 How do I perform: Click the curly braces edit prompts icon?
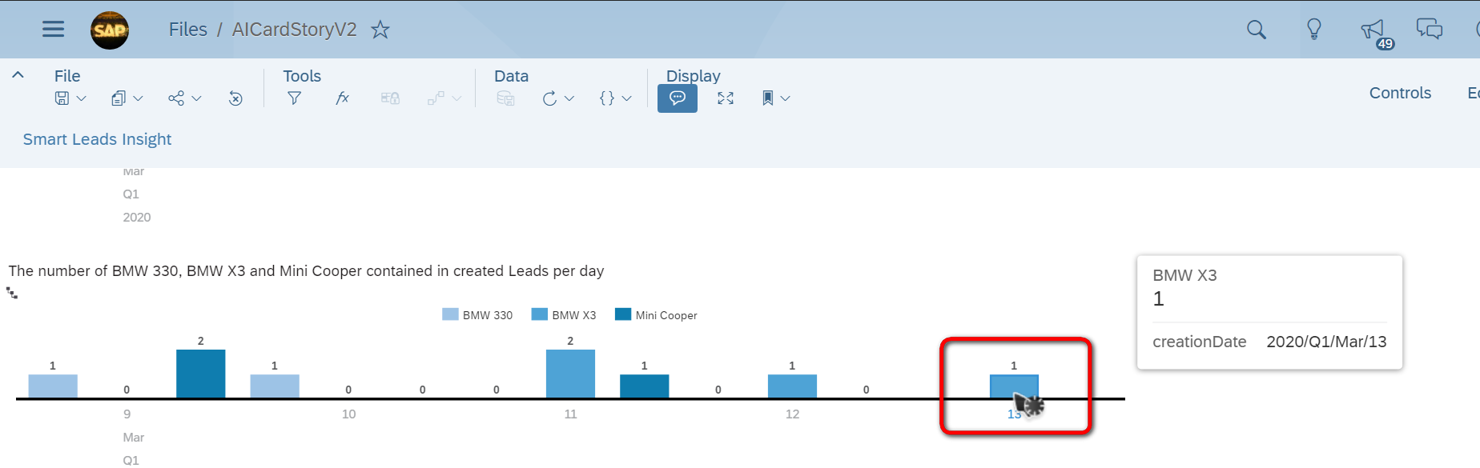(x=607, y=98)
